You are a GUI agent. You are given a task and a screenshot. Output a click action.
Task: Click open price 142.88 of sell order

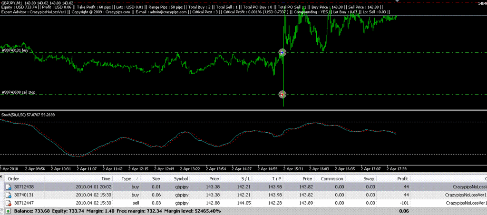213,203
